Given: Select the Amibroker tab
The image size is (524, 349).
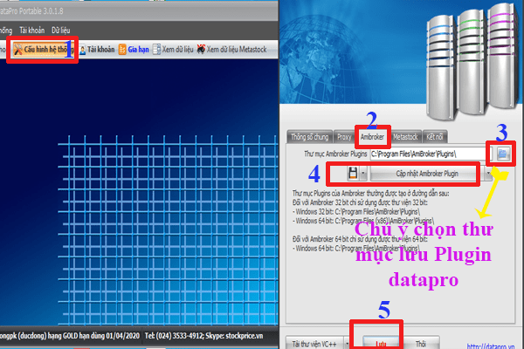Looking at the screenshot, I should [x=372, y=137].
